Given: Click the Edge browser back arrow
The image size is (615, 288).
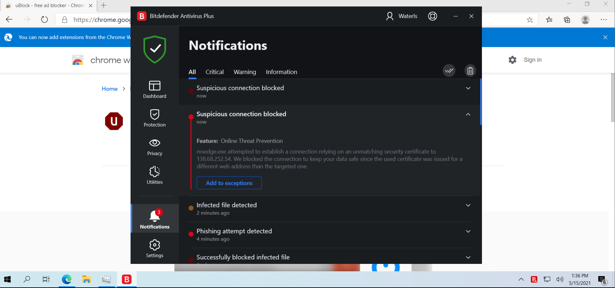Looking at the screenshot, I should click(x=9, y=20).
